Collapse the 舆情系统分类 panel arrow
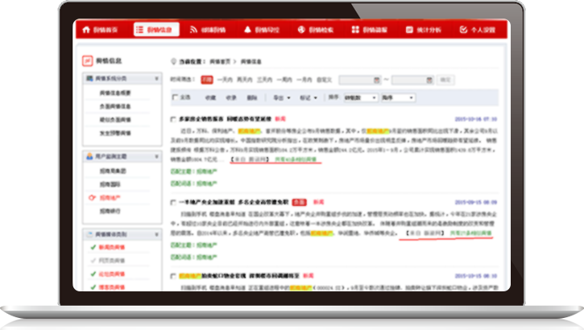 coord(156,79)
